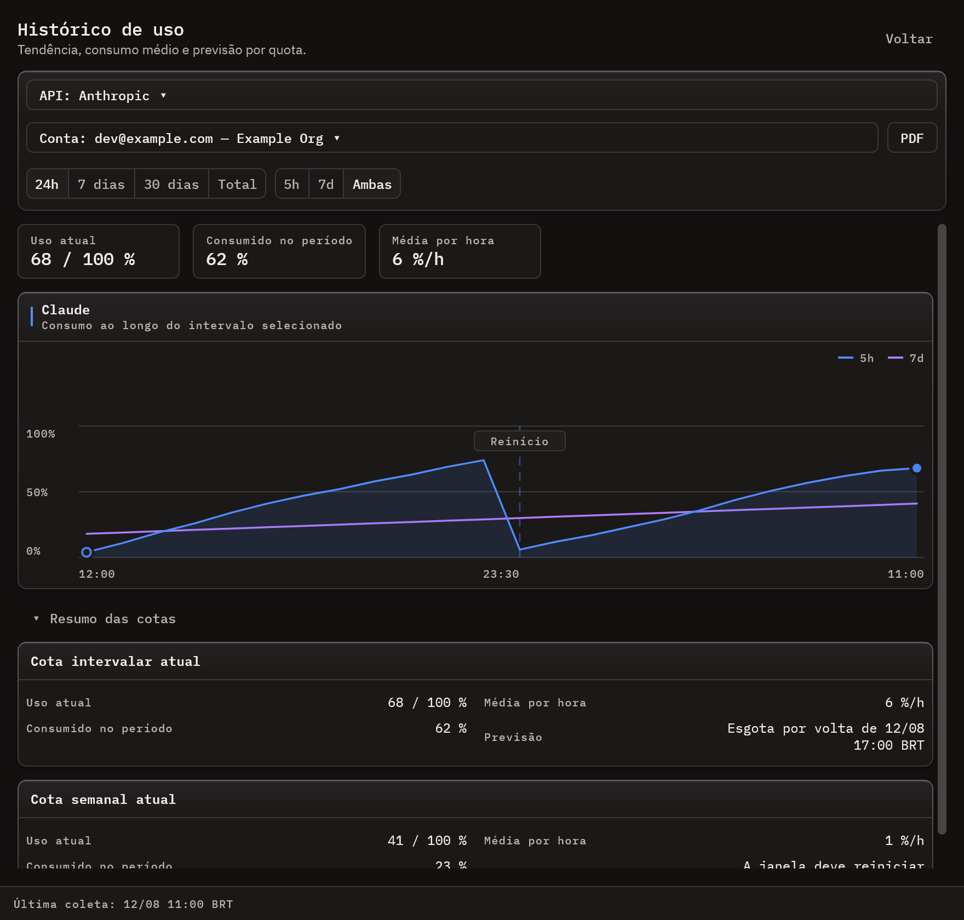Open the Conta account selector dropdown
964x920 pixels.
tap(452, 138)
